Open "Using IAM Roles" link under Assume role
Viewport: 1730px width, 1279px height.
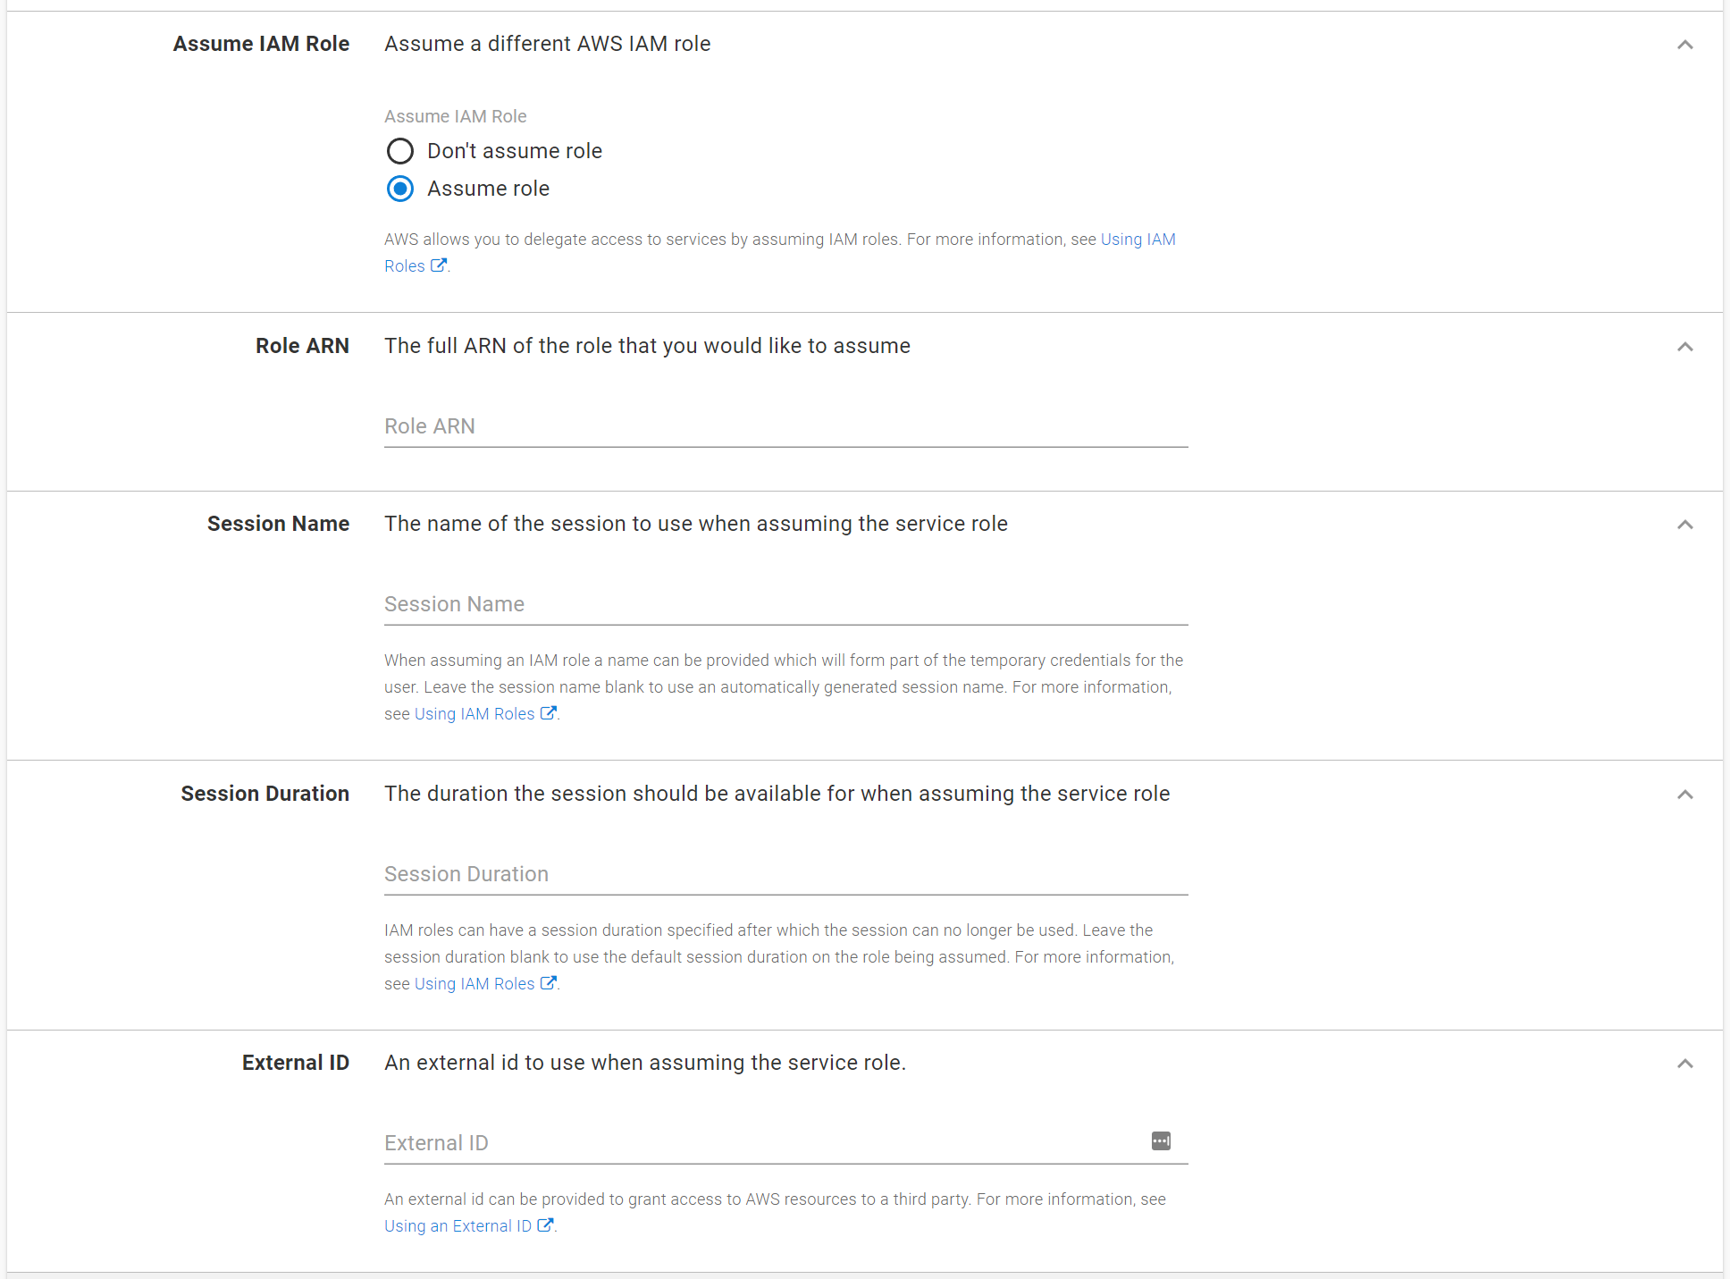[1138, 240]
